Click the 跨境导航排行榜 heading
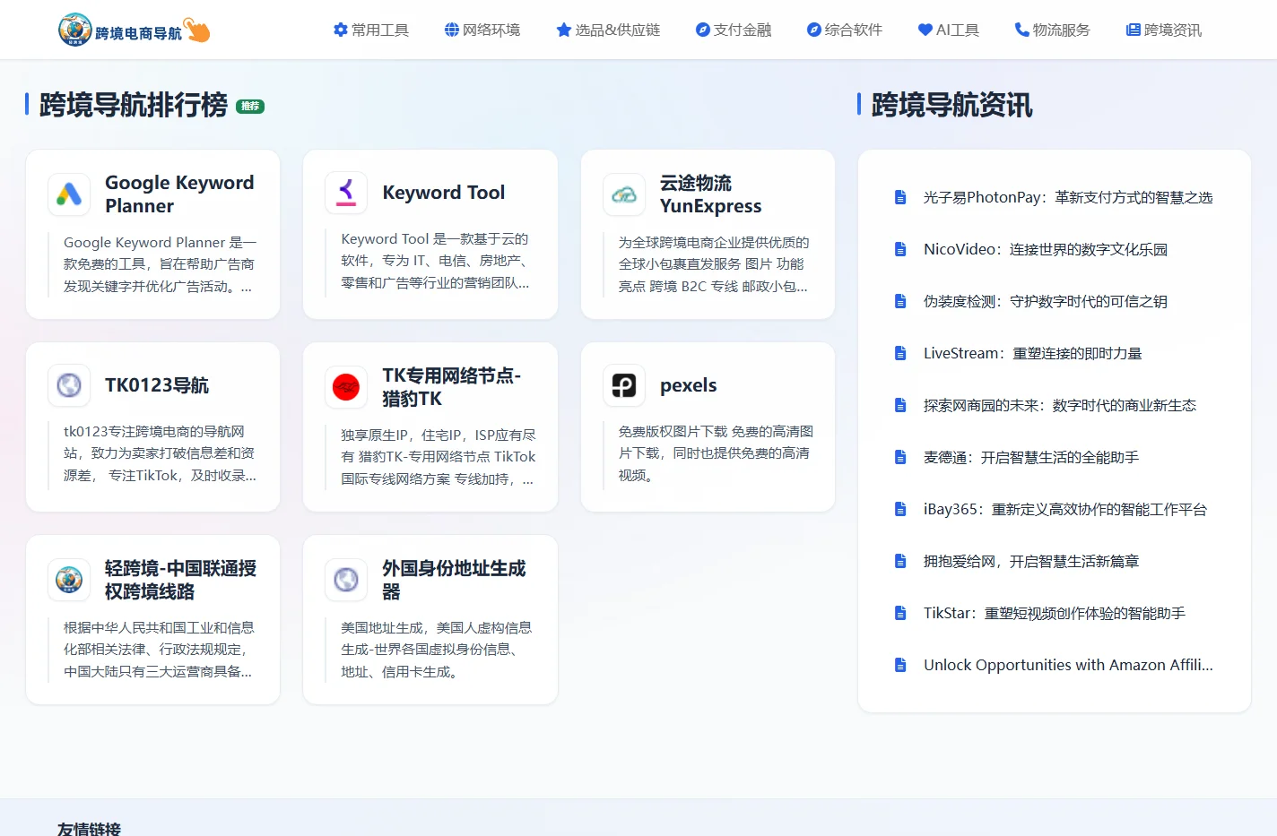This screenshot has height=836, width=1277. [x=134, y=105]
